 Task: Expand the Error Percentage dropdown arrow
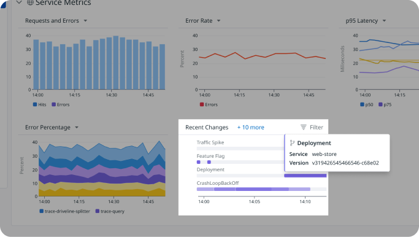[x=77, y=127]
